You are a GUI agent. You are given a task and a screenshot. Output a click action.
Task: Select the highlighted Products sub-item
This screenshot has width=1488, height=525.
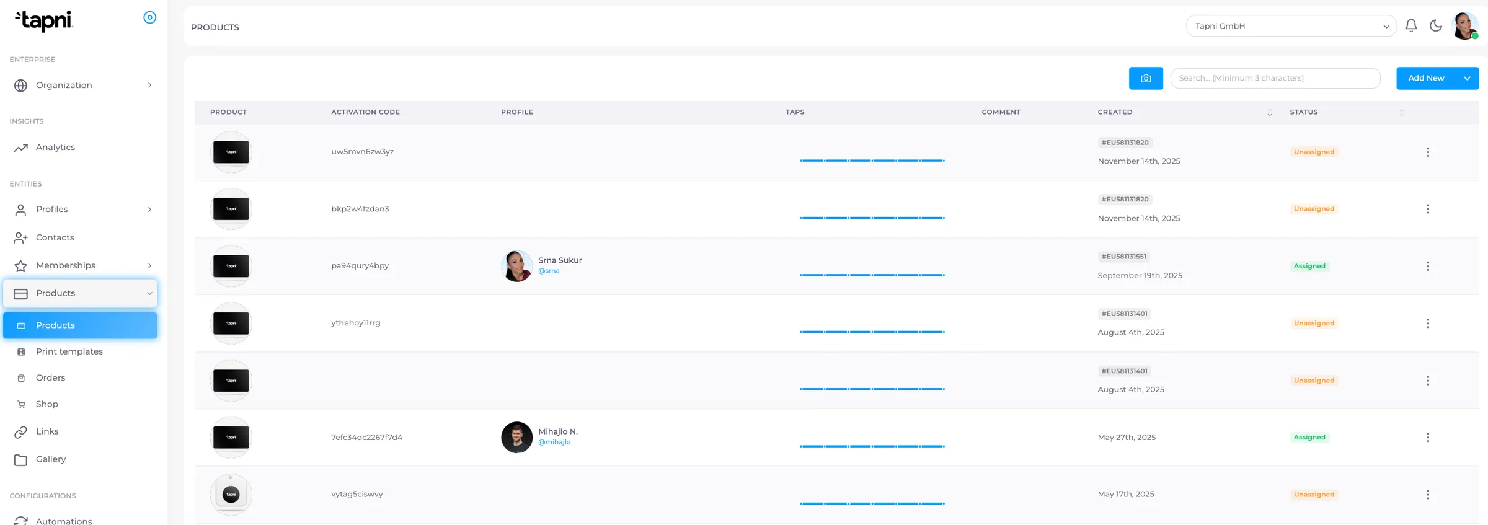point(80,325)
